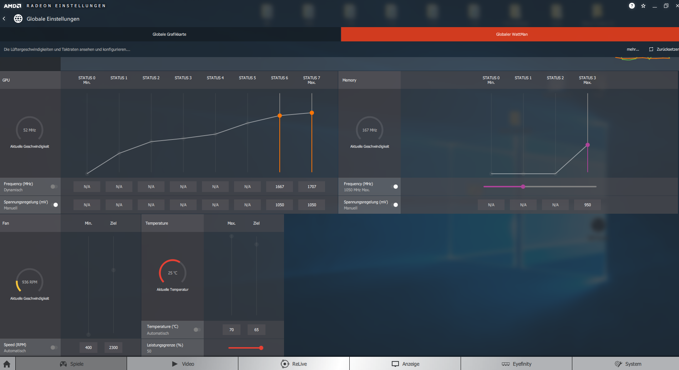Click the globe icon next to Globale Einstellungen
Screen dimensions: 679x370
click(18, 19)
